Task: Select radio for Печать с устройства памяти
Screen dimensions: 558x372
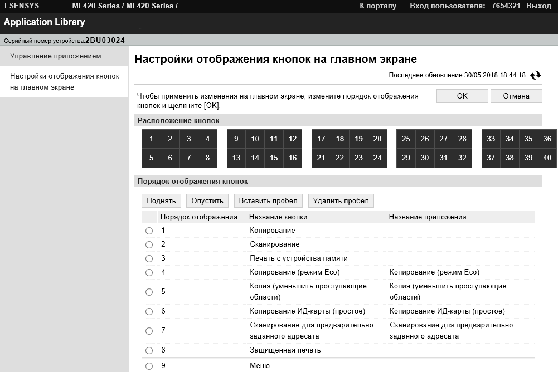Action: [x=149, y=258]
